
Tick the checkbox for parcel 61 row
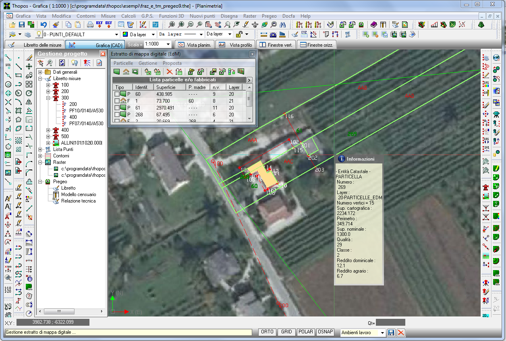116,107
